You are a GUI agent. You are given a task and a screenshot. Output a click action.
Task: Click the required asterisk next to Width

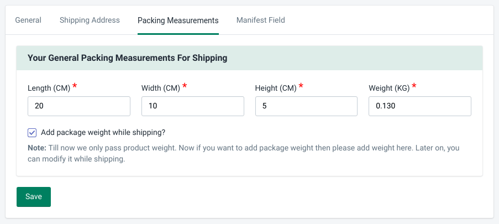tap(185, 87)
